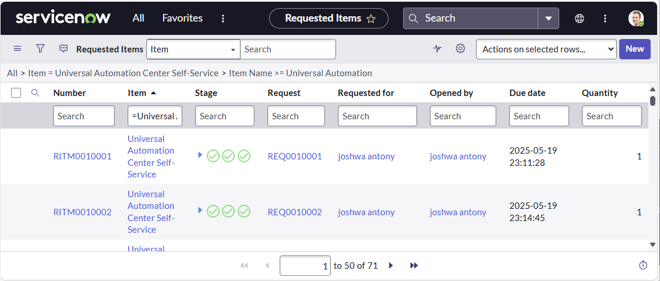Click the Number column search box
Image resolution: width=660 pixels, height=281 pixels.
84,116
